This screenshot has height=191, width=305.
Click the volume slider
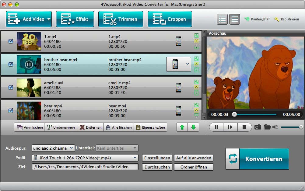pyautogui.click(x=291, y=127)
